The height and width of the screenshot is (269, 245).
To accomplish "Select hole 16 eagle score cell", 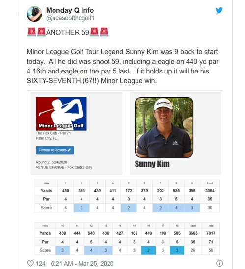I will point(148,250).
